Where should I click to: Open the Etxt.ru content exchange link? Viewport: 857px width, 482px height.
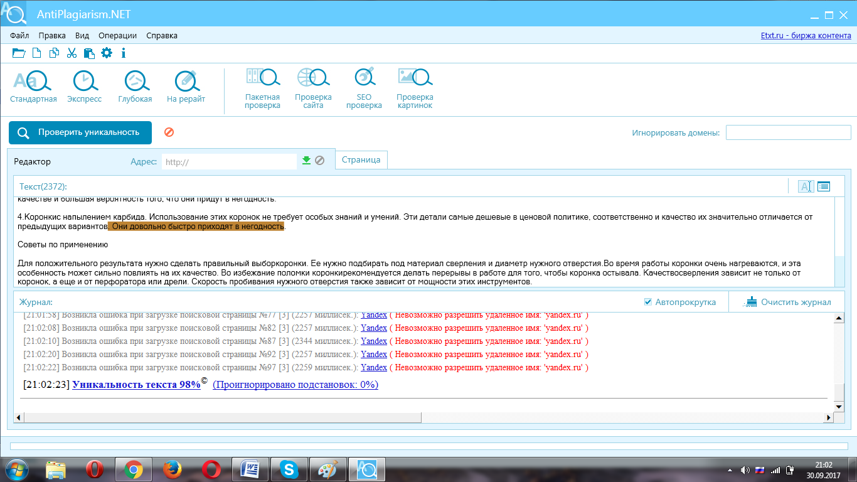(806, 36)
